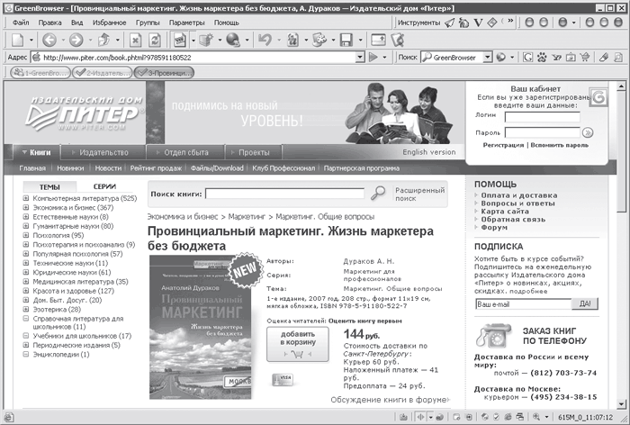Select the СЕРИИ tab in sidebar

click(104, 186)
